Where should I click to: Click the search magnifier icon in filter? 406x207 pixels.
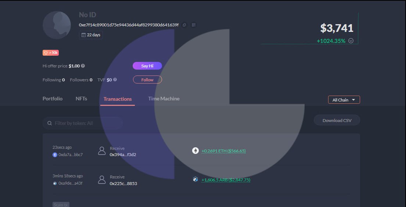(49, 123)
